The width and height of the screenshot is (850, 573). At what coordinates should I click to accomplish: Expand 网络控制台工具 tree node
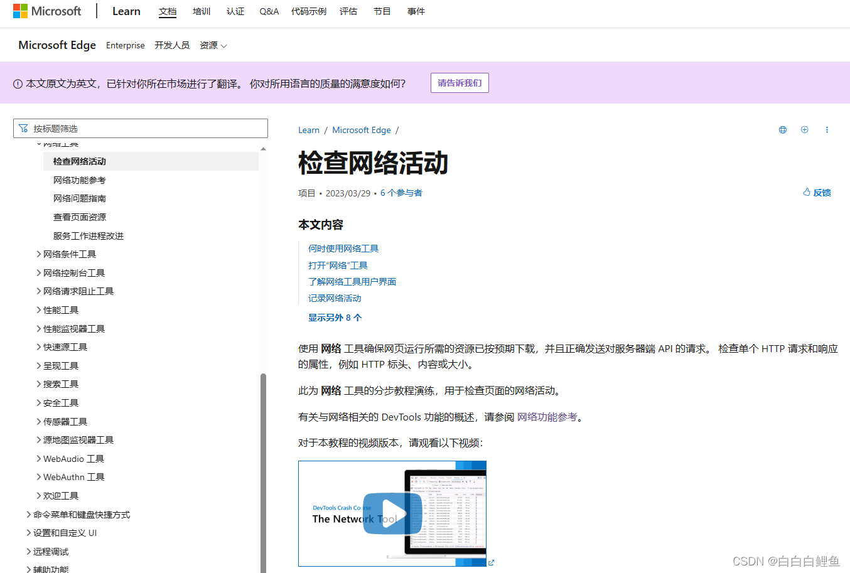tap(39, 273)
